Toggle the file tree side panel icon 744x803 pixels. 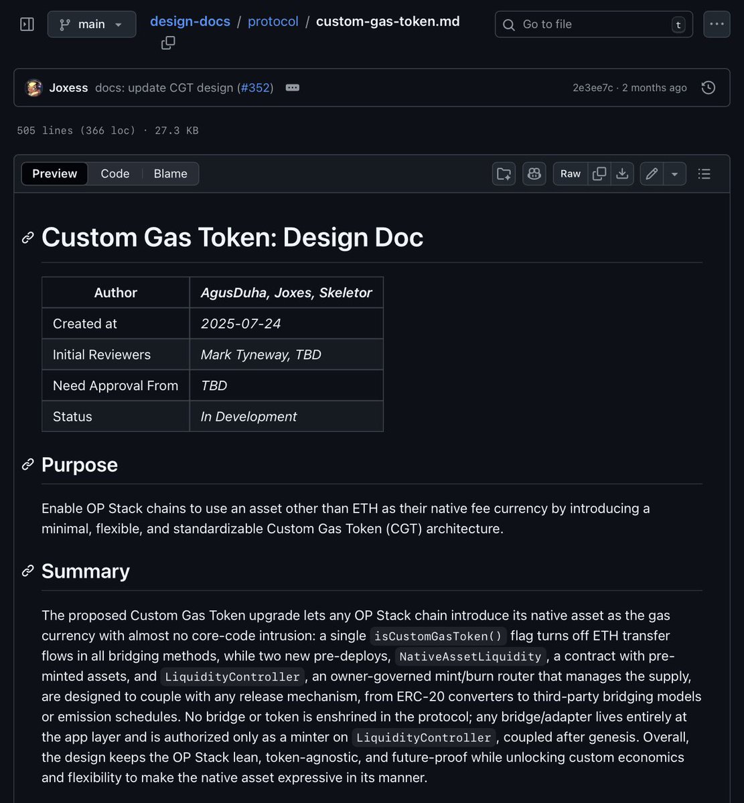[x=27, y=24]
